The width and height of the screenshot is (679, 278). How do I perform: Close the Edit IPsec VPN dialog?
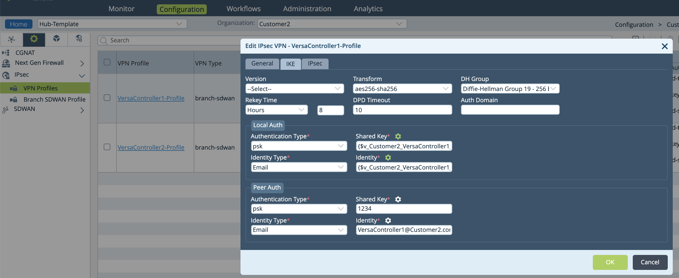pyautogui.click(x=665, y=46)
